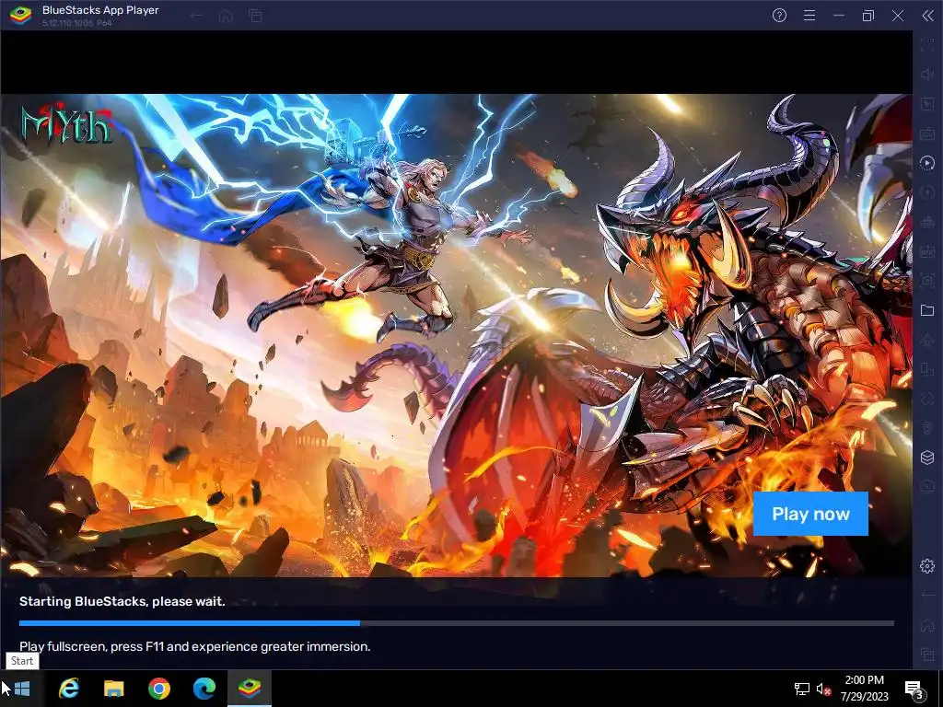Open the hamburger menu in title bar

click(x=809, y=16)
